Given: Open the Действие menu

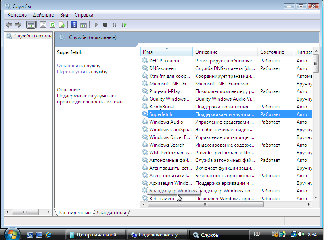Looking at the screenshot, I should 43,15.
